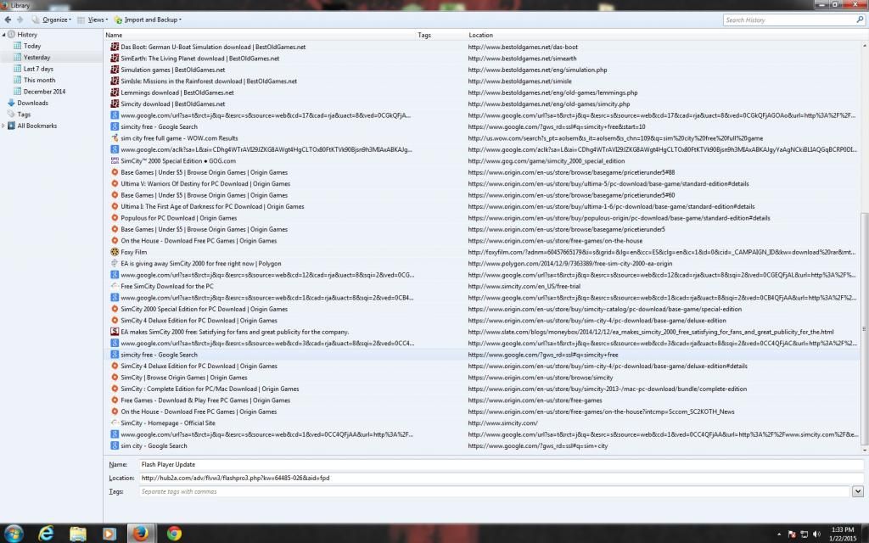This screenshot has height=543, width=869.
Task: Click Origin favicon of Ultima V entry
Action: pos(115,183)
